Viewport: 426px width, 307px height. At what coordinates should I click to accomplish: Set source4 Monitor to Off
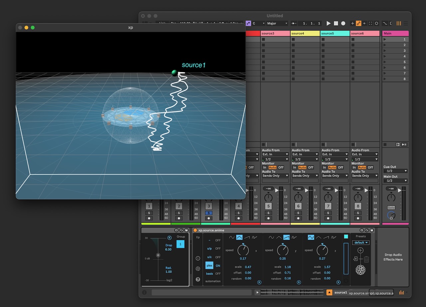(x=311, y=167)
